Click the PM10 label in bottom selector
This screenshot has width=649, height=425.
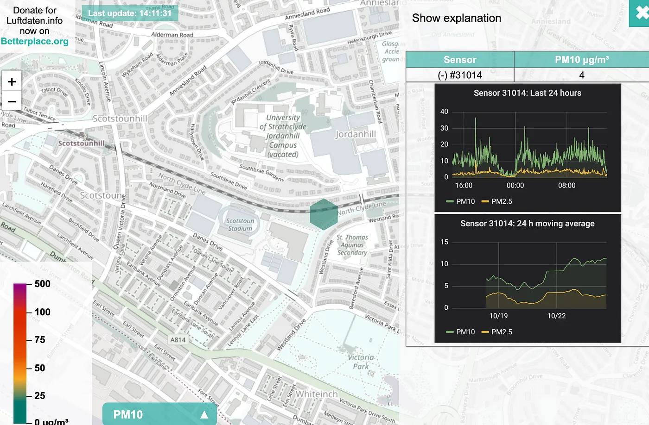pos(128,415)
